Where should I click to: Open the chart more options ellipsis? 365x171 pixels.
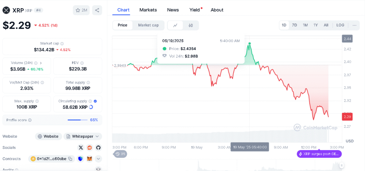tap(354, 25)
